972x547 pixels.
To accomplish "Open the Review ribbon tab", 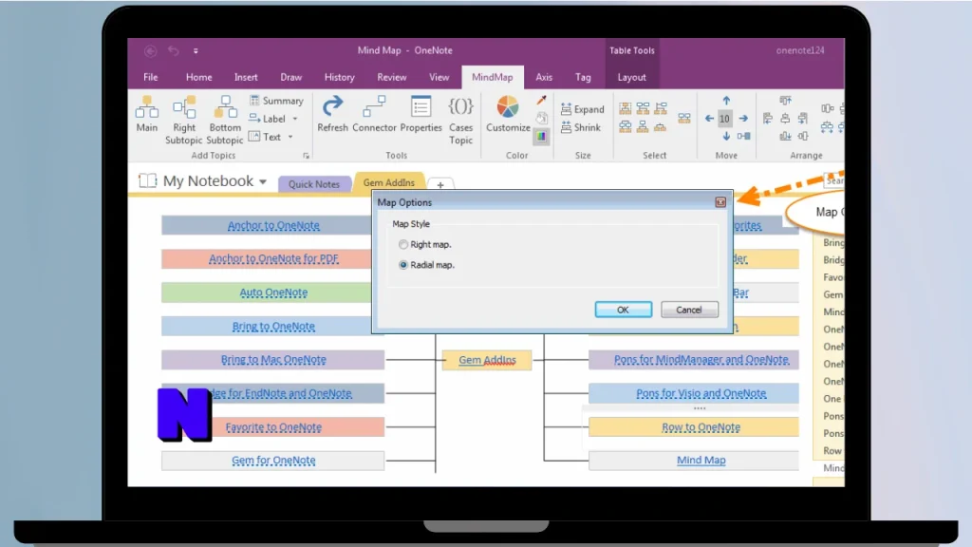I will (x=392, y=77).
